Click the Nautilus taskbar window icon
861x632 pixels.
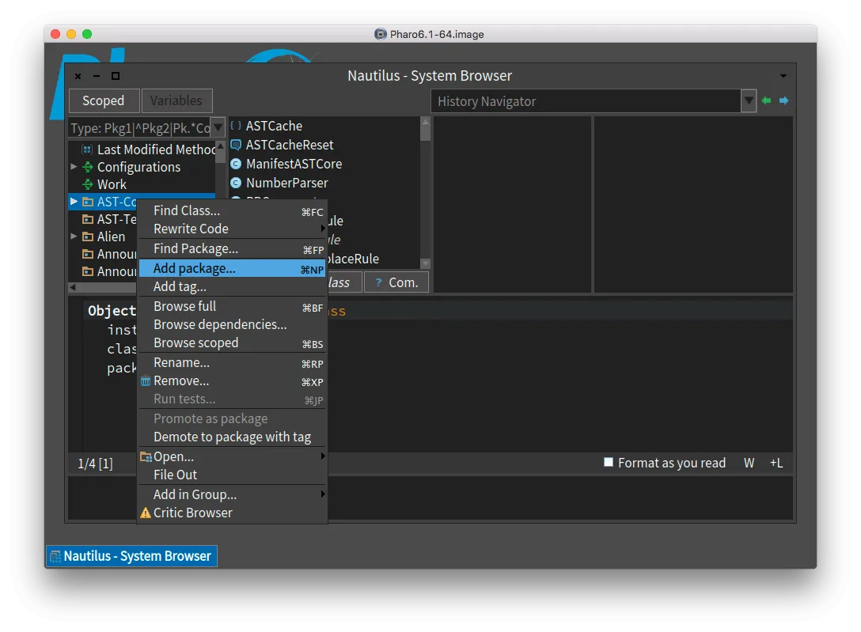coord(55,556)
